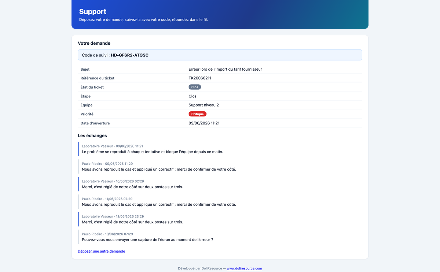Click Paulo Ribeiro's header dated 11/06/2026 07:29
440x272 pixels.
click(x=107, y=199)
